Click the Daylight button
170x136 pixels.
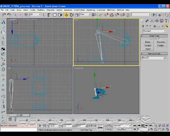point(161,45)
